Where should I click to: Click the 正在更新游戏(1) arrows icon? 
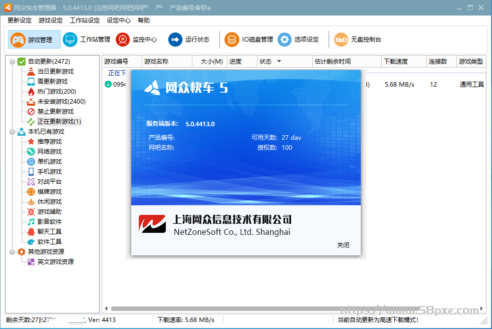coord(31,122)
